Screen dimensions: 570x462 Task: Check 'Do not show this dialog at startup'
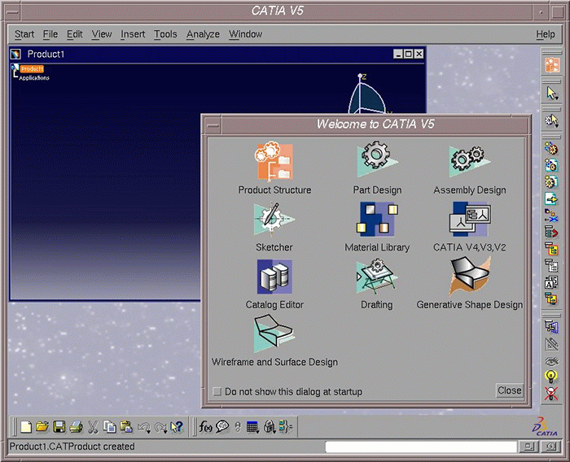point(217,391)
